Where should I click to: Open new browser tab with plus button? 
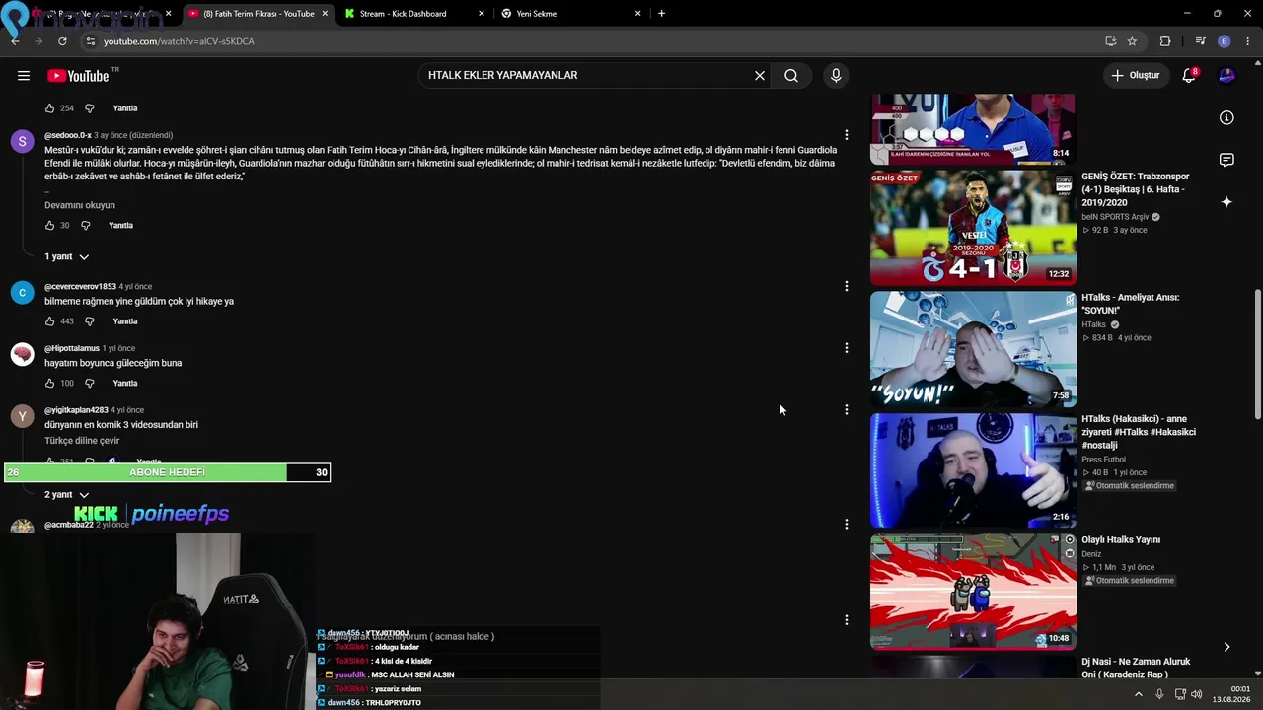(x=661, y=14)
